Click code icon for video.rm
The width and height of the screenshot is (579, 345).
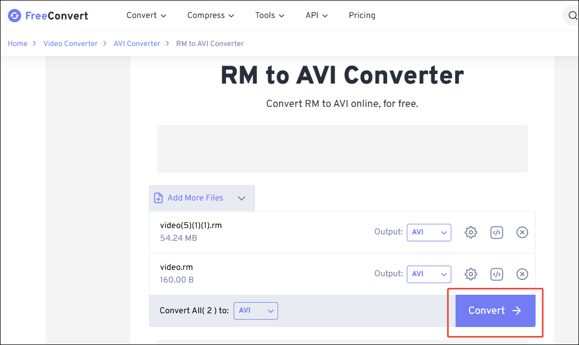point(497,274)
